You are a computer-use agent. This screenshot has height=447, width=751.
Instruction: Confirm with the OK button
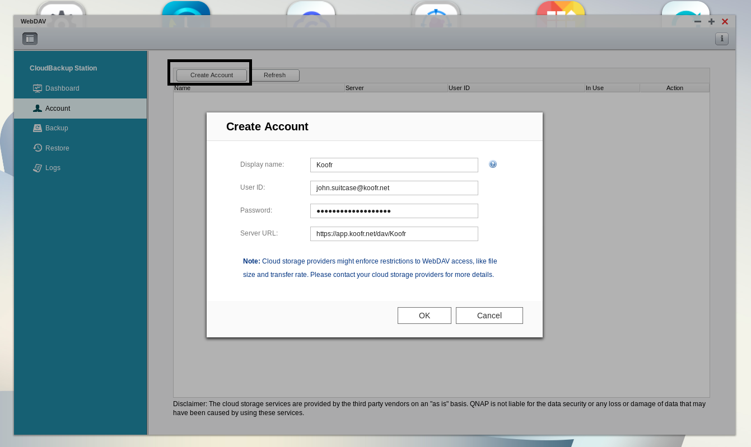click(425, 316)
